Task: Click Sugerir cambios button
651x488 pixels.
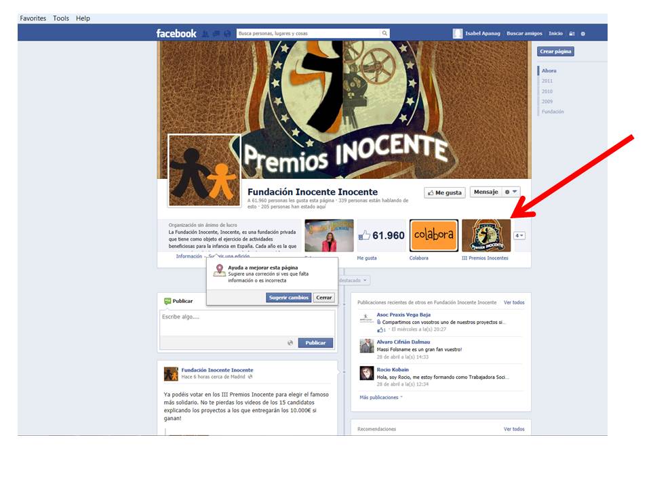Action: tap(288, 298)
